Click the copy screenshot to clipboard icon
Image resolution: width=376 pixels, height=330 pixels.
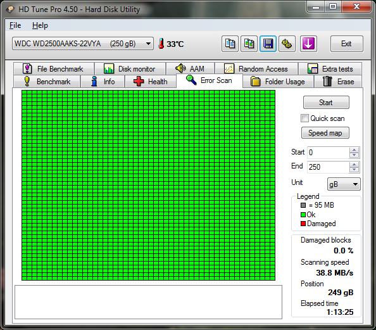click(x=249, y=44)
